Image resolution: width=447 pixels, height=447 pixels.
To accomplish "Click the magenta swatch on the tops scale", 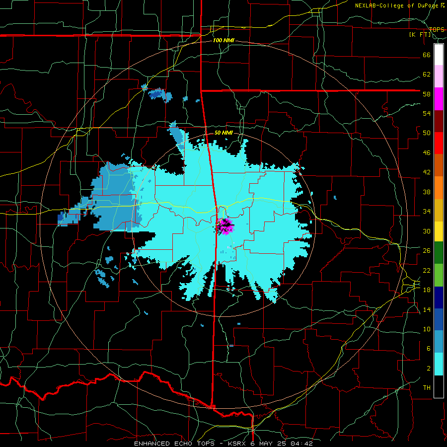I will 439,99.
